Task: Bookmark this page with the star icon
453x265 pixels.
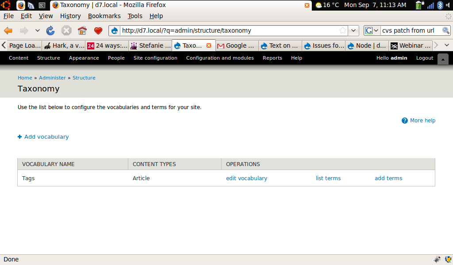Action: click(343, 30)
